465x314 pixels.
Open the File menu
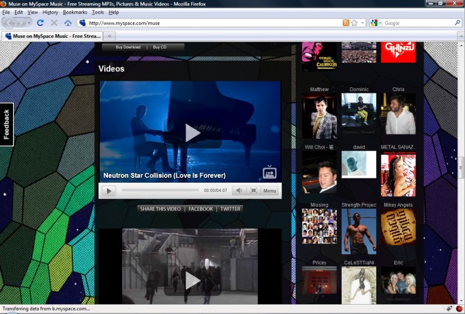(x=6, y=12)
